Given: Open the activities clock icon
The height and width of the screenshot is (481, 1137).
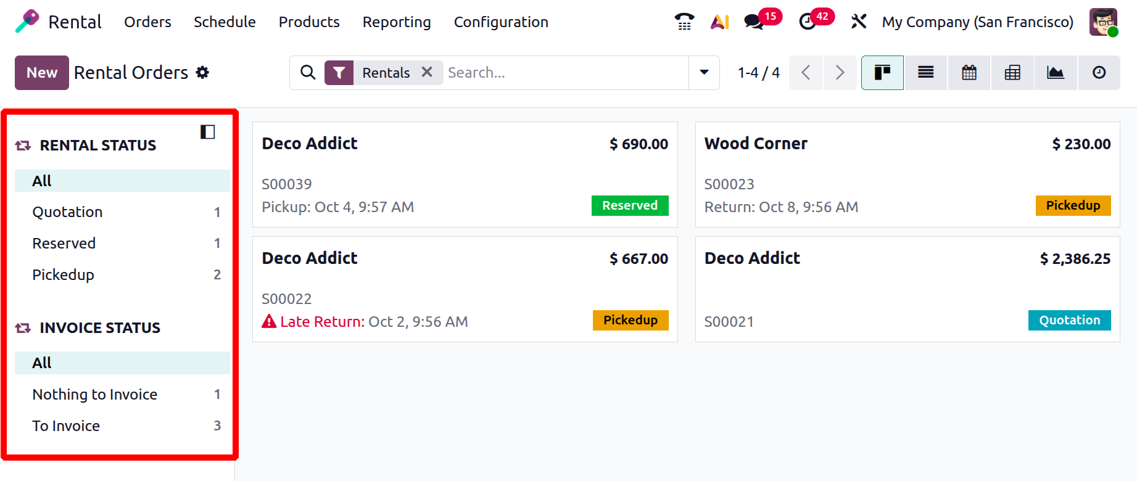Looking at the screenshot, I should point(807,22).
